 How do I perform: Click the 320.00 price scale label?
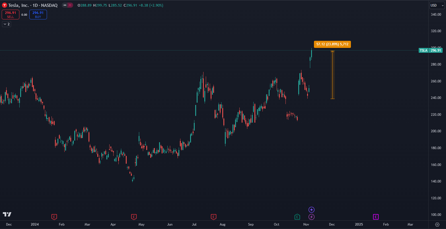(x=436, y=31)
